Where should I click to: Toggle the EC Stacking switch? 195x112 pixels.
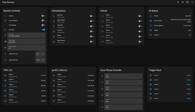click(x=43, y=25)
